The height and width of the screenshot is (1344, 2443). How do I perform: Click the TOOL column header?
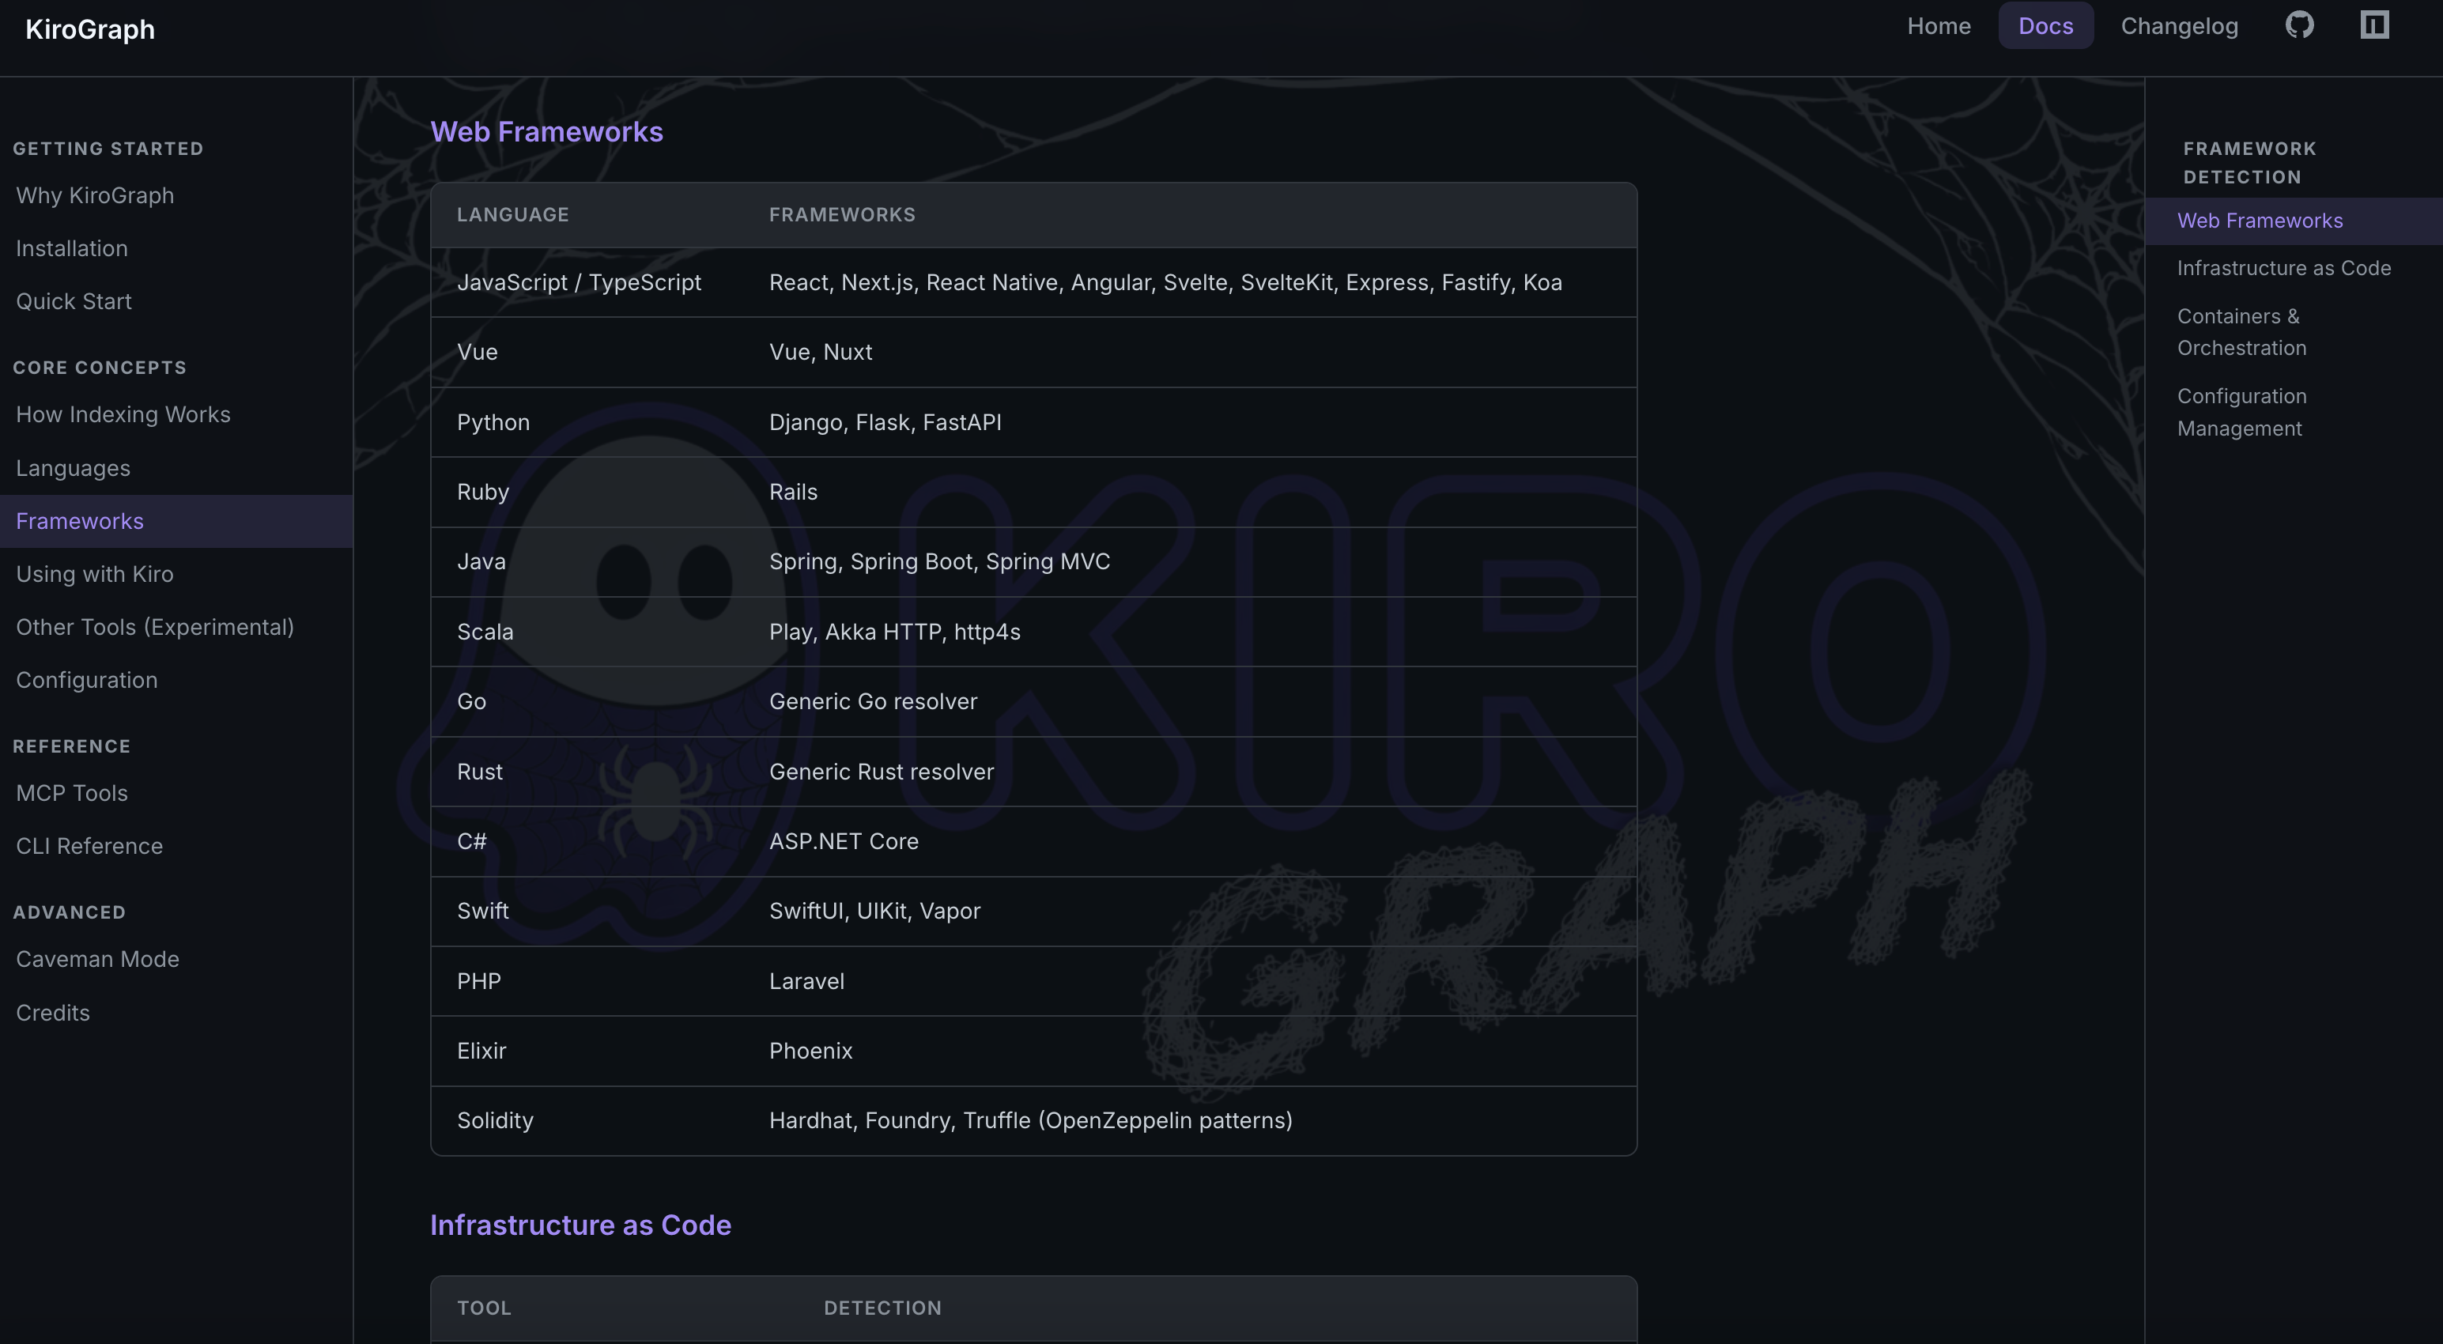[x=484, y=1308]
